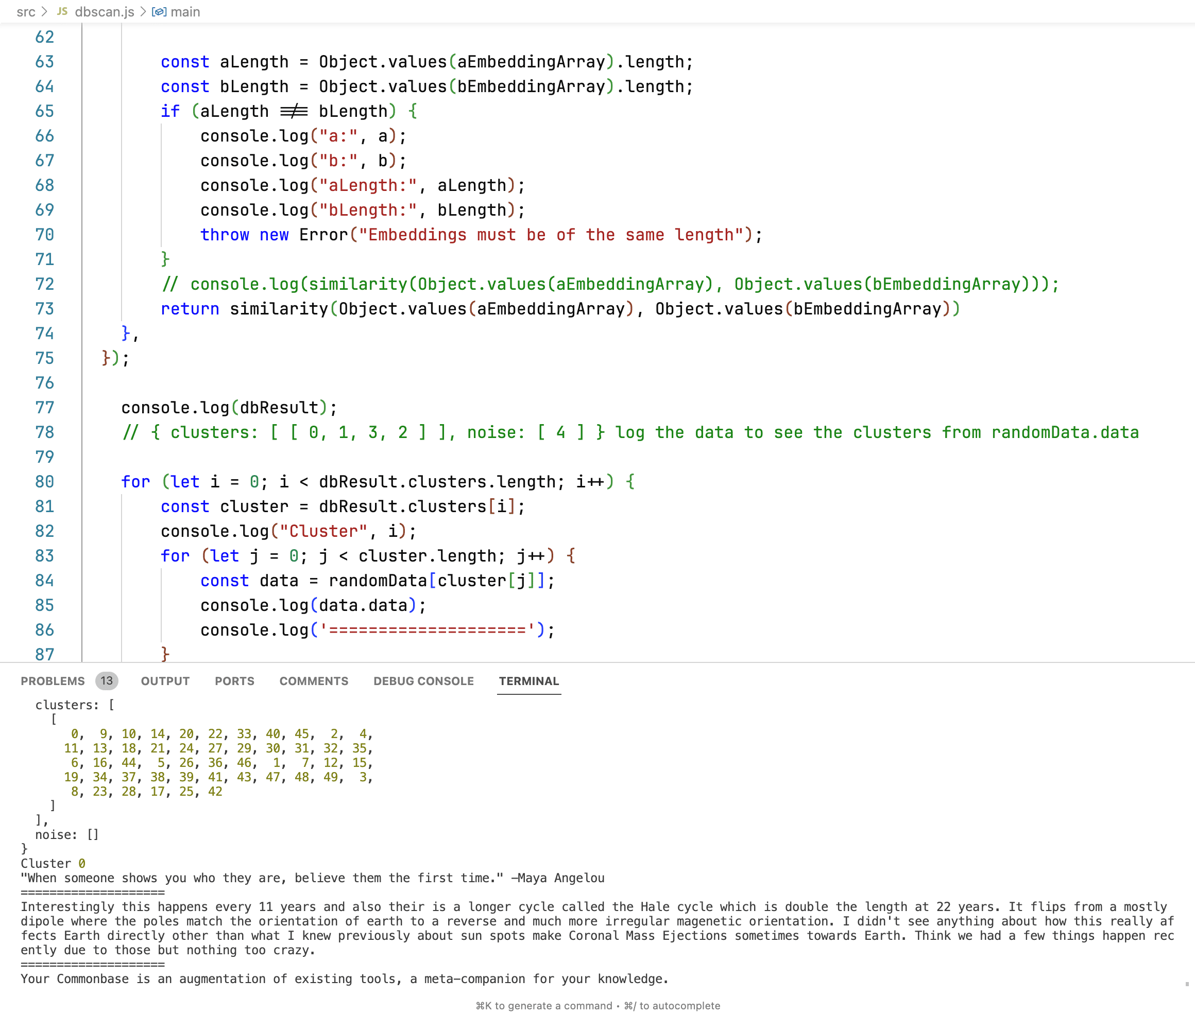The width and height of the screenshot is (1195, 1015).
Task: Click the JS file icon in breadcrumbs
Action: coord(62,11)
